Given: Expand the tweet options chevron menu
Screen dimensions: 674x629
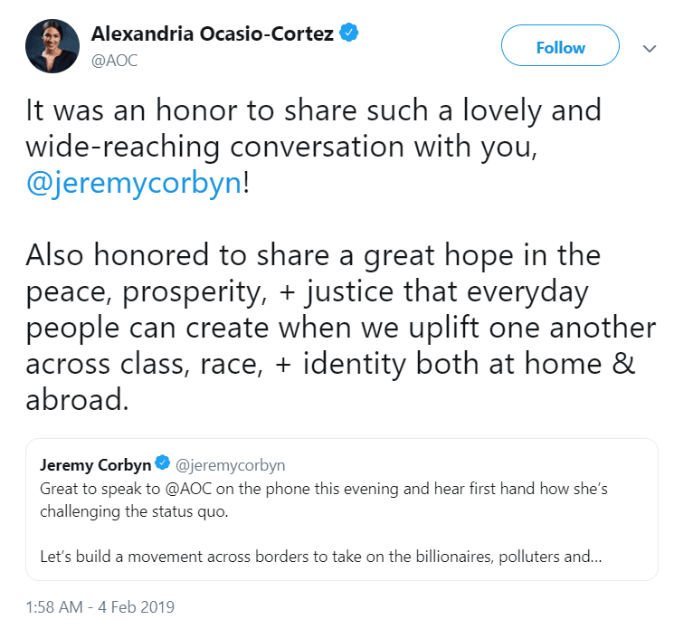Looking at the screenshot, I should pyautogui.click(x=649, y=49).
